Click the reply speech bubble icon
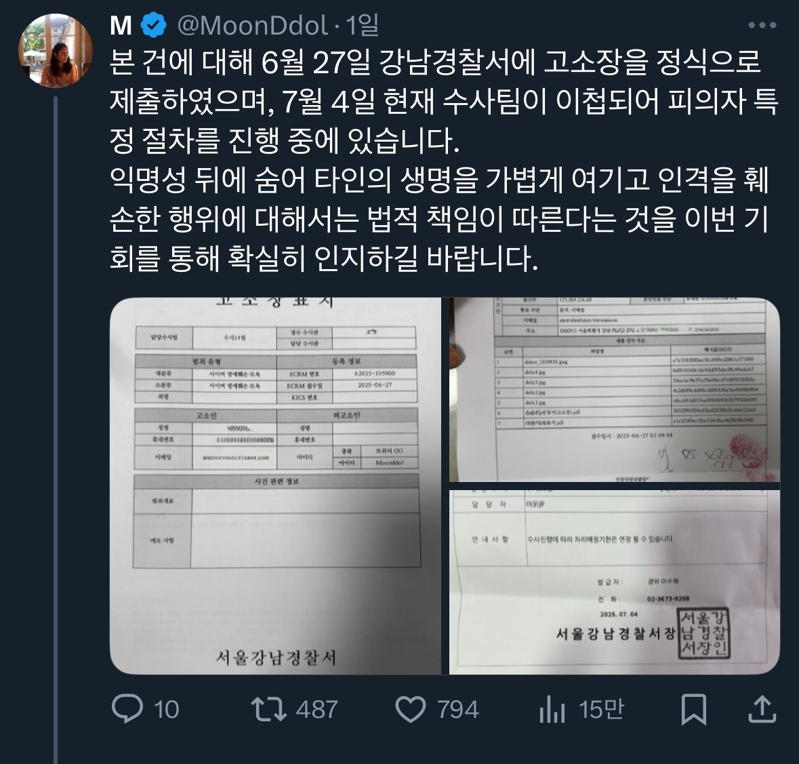The image size is (799, 764). pyautogui.click(x=127, y=709)
